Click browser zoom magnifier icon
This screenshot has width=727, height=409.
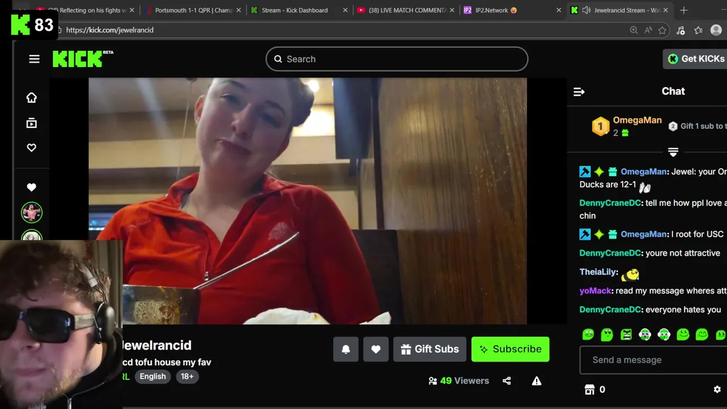click(633, 30)
